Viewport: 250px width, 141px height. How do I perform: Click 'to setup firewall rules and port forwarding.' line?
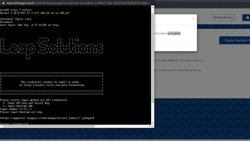(x=52, y=85)
